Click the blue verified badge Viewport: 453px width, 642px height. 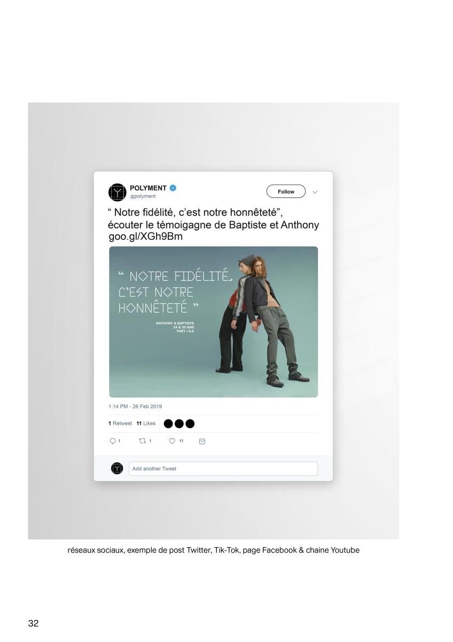174,188
